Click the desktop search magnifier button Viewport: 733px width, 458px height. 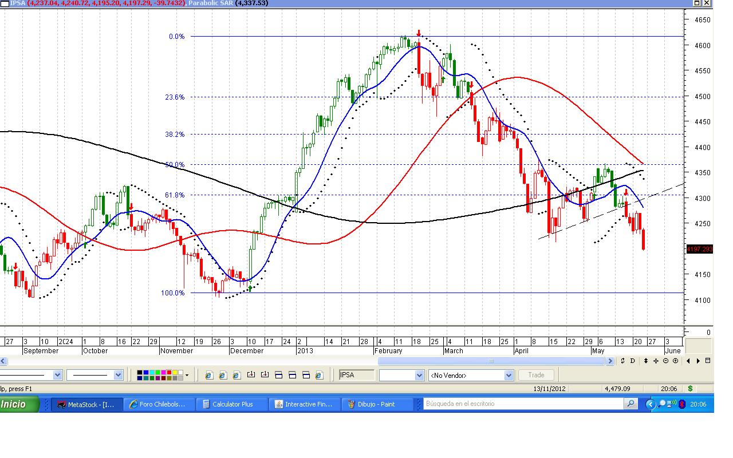[x=630, y=404]
